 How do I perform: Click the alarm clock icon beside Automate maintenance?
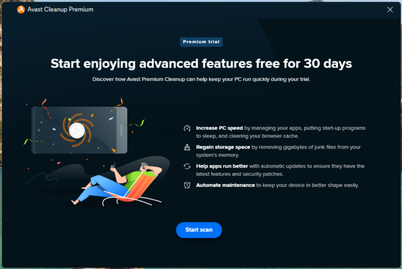coord(187,185)
